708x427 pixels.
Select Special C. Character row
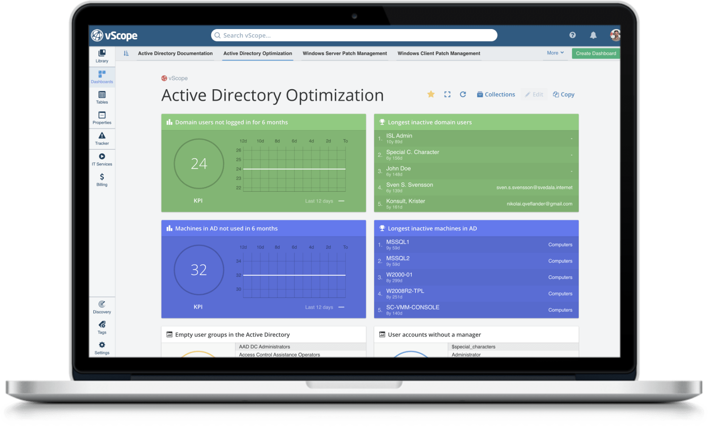click(x=476, y=155)
